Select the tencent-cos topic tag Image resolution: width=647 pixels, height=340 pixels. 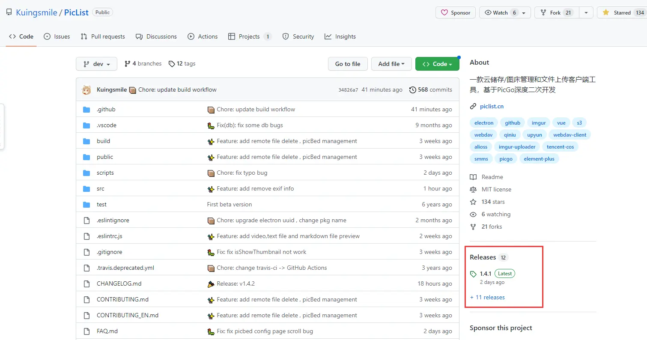click(561, 146)
